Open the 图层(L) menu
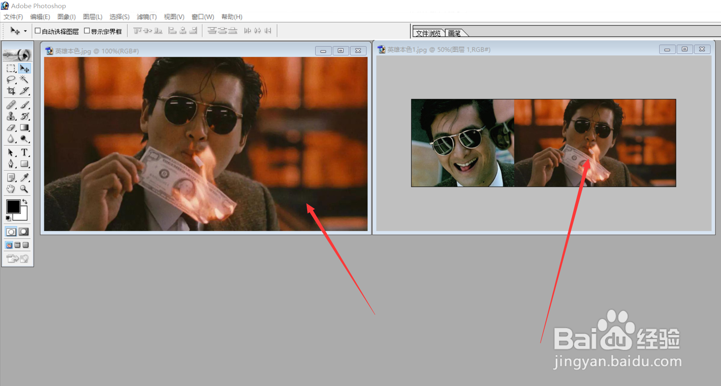This screenshot has height=386, width=721. pos(93,17)
